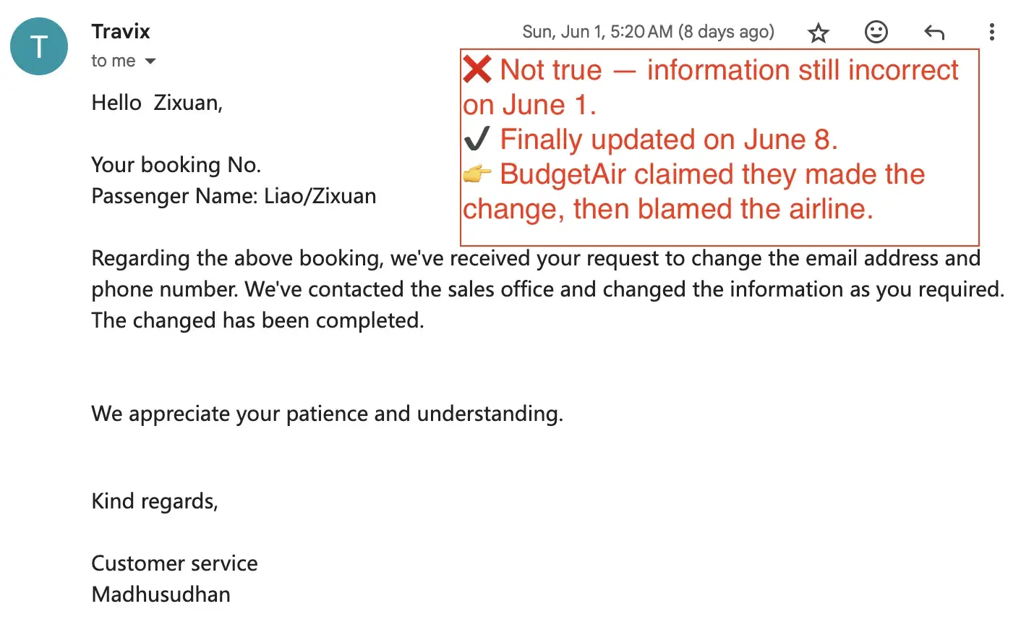The width and height of the screenshot is (1034, 622).
Task: Open the three-dot More options menu
Action: click(x=991, y=32)
